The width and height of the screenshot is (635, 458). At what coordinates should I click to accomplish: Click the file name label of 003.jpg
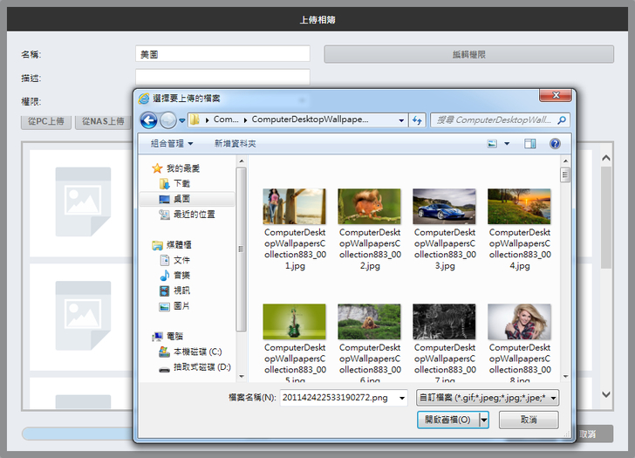(x=445, y=249)
